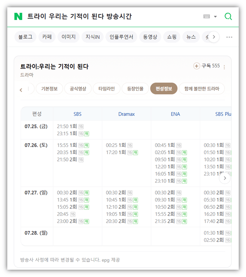This screenshot has height=277, width=246.
Task: Open the 뉴스 tab
Action: [x=191, y=37]
